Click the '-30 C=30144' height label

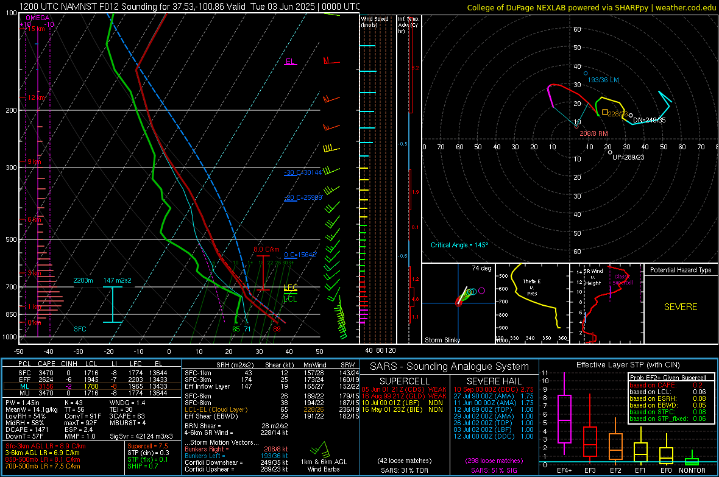[x=303, y=172]
